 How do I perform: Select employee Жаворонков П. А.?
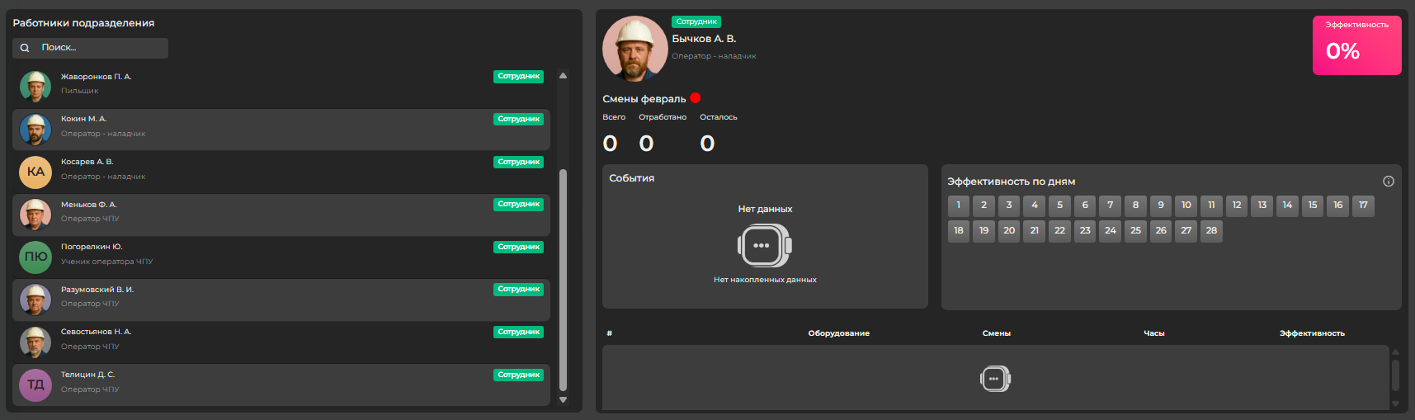click(x=248, y=84)
